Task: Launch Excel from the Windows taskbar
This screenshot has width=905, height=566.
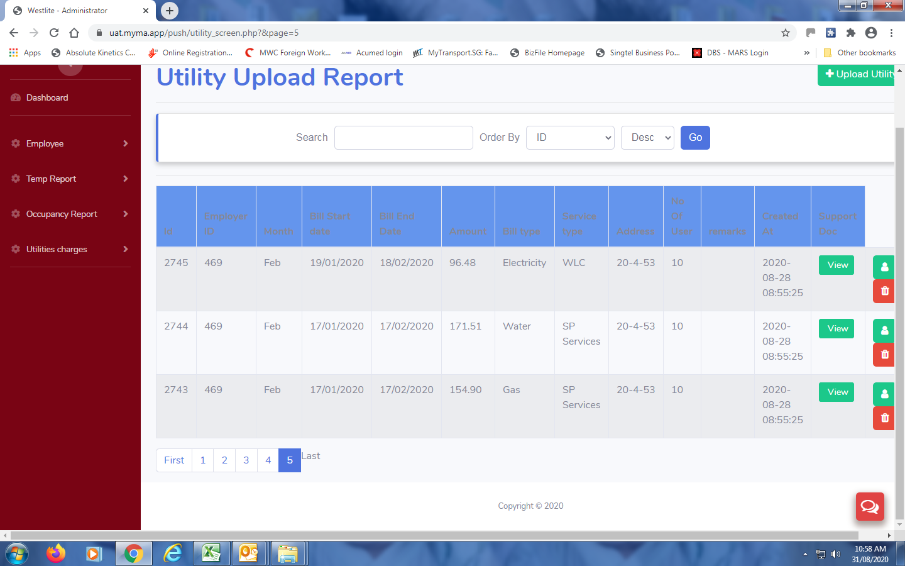Action: 211,553
